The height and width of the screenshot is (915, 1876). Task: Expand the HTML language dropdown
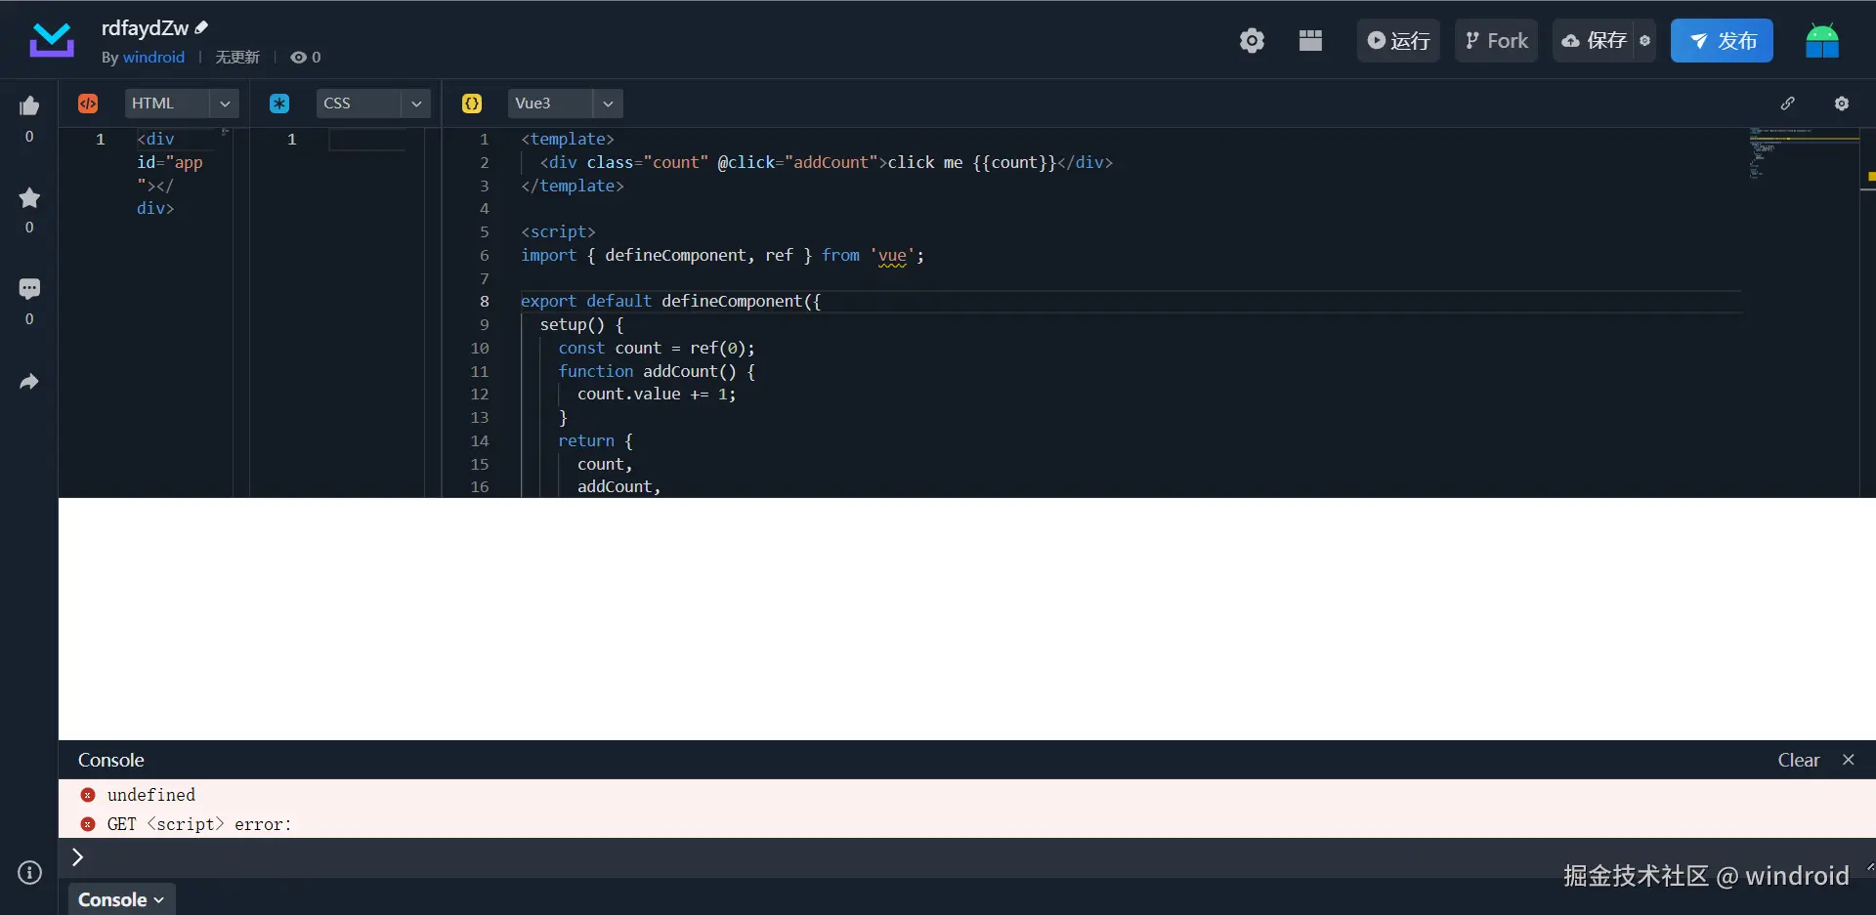click(225, 104)
